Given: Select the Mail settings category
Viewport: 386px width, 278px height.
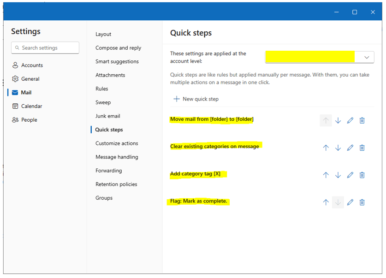Looking at the screenshot, I should [22, 93].
